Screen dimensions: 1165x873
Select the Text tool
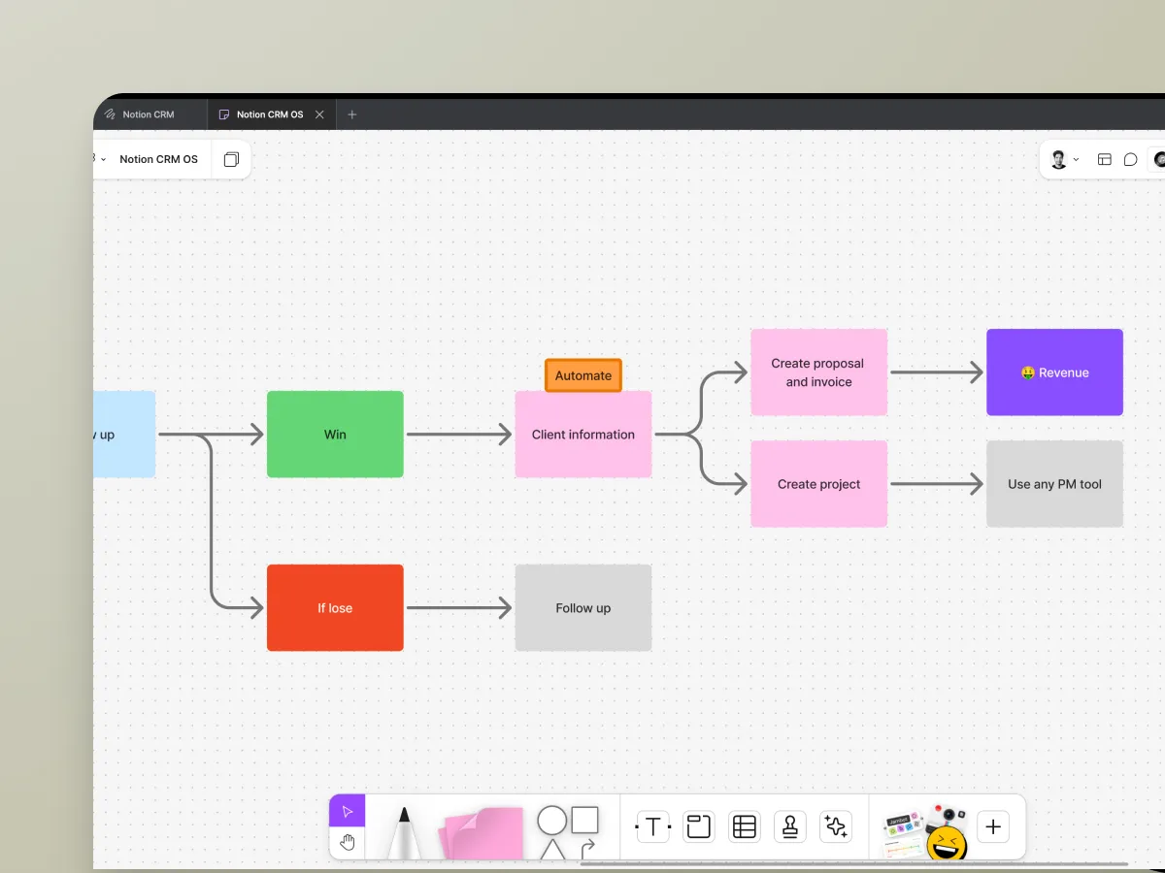[652, 827]
